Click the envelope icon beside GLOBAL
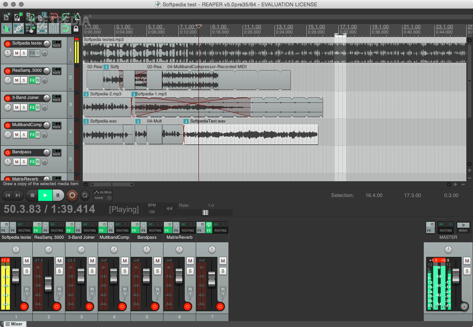The width and height of the screenshot is (473, 327). click(x=96, y=192)
